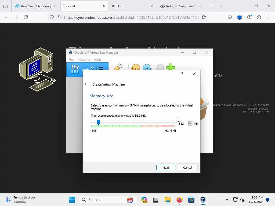Click the taskbar Search box

coord(108,200)
